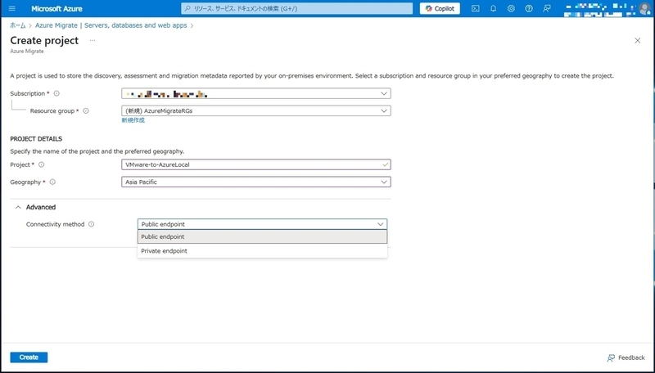Open Cloud Shell icon
This screenshot has width=655, height=373.
476,8
